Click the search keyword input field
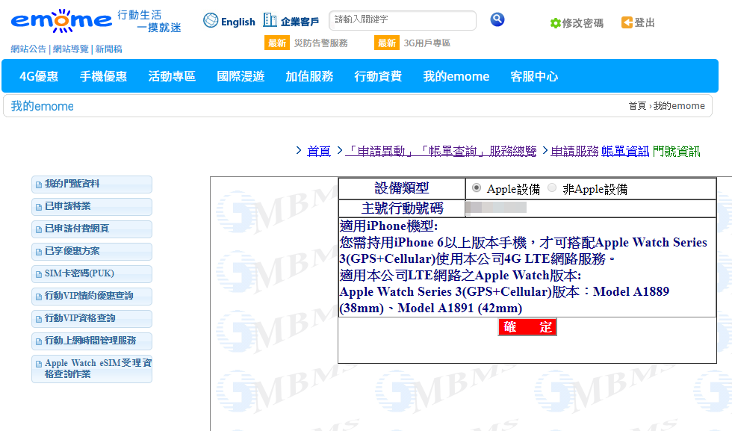 click(403, 20)
